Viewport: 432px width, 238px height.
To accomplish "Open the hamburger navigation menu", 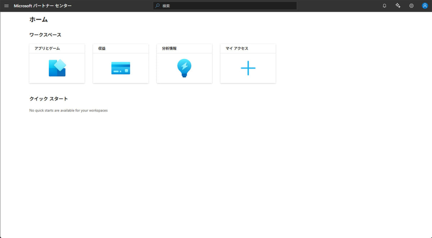I will pyautogui.click(x=6, y=6).
